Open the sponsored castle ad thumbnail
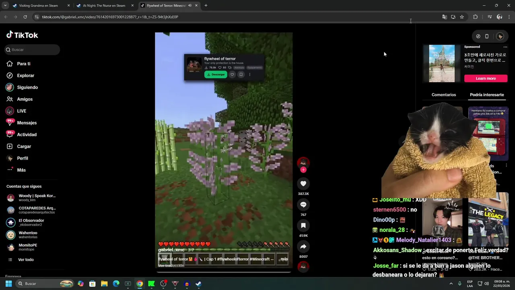The width and height of the screenshot is (515, 290). point(442,63)
